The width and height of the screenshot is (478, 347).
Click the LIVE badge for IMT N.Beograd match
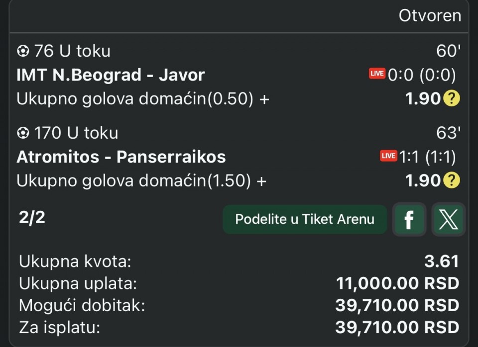pos(377,74)
